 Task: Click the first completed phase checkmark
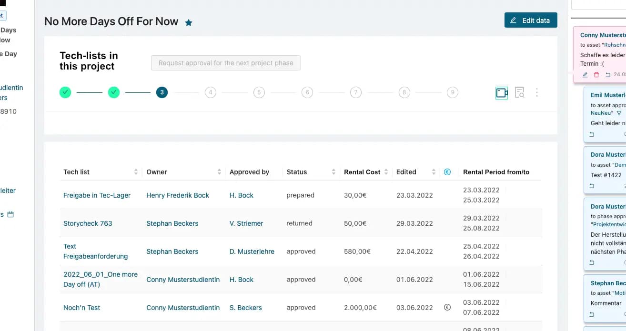coord(65,92)
